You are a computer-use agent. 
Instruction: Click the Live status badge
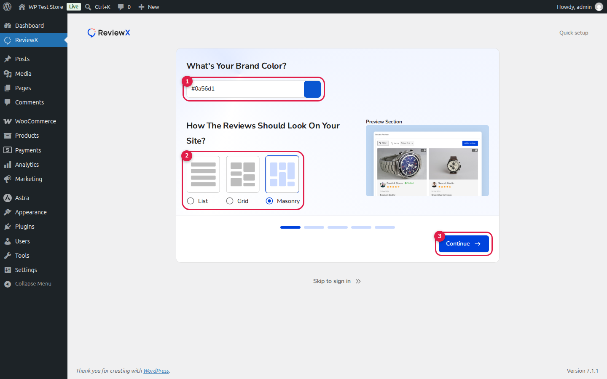74,7
